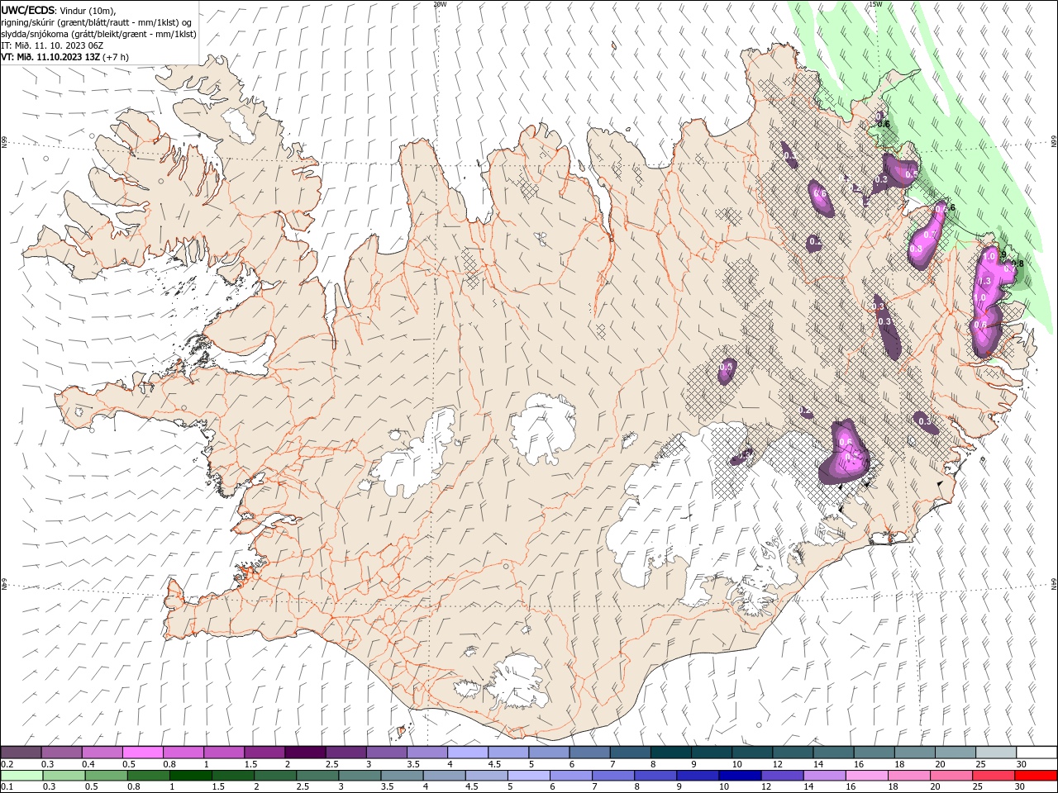
Task: Click the 0.1 value label under lower legend
Action: (x=7, y=787)
